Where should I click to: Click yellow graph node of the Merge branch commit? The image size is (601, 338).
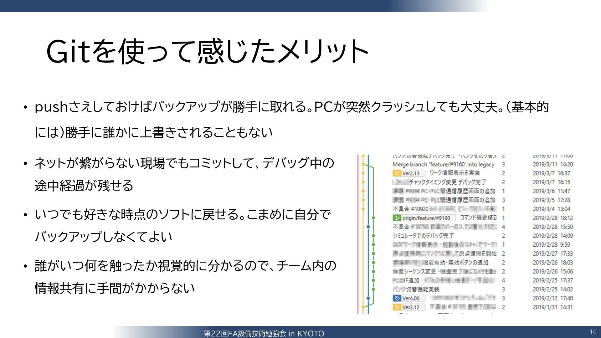point(363,164)
